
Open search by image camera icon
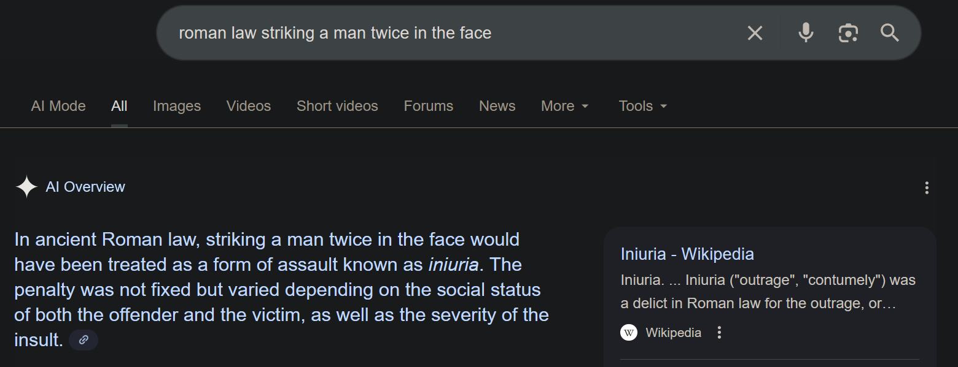tap(848, 33)
